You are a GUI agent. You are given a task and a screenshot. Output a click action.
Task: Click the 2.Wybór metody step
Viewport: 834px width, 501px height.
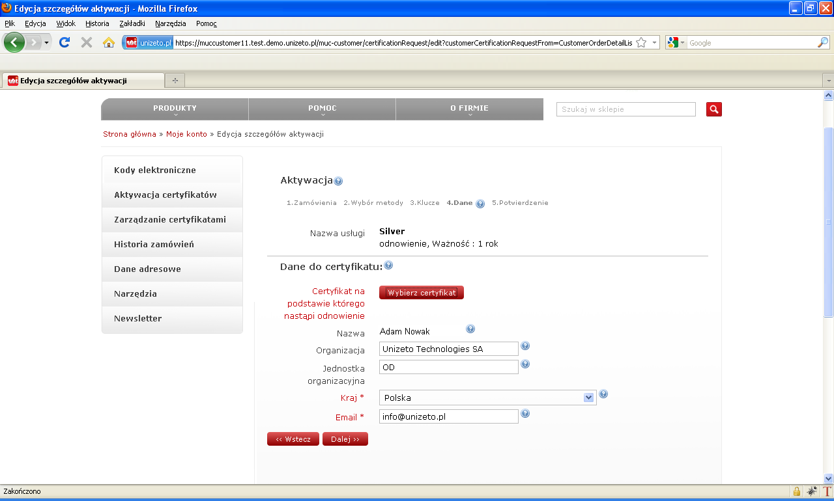coord(373,203)
